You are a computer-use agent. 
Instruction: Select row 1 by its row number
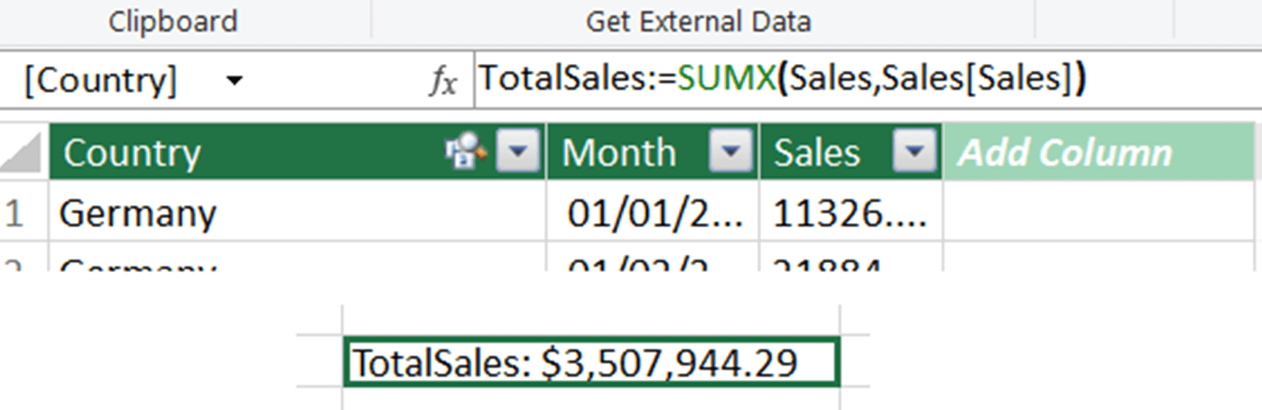pyautogui.click(x=16, y=213)
